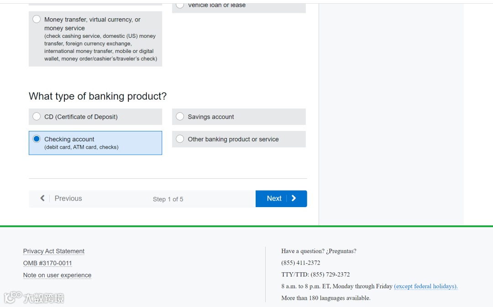
Task: Click the 'What type of banking product?' heading
Action: coord(98,96)
